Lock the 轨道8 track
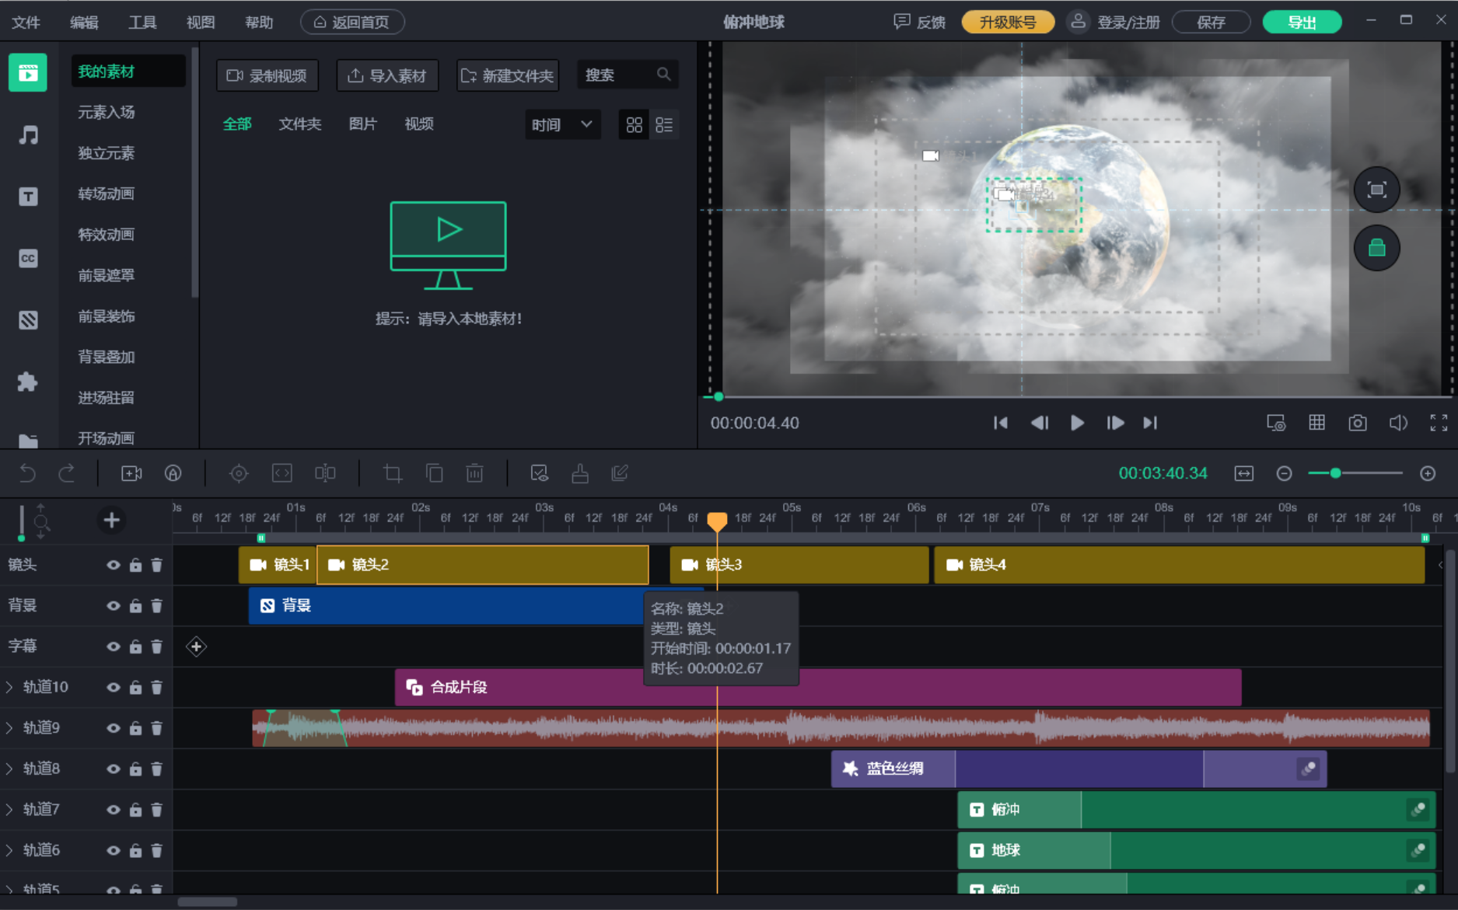Screen dimensions: 1458x910 click(x=135, y=769)
